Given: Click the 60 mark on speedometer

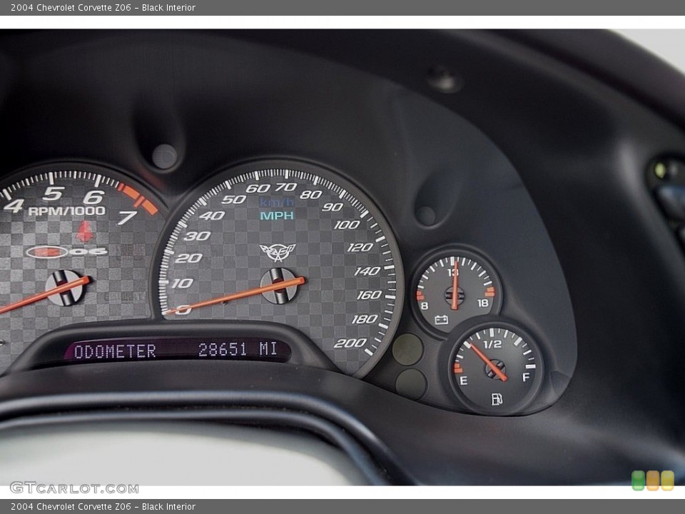Looking at the screenshot, I should point(258,188).
